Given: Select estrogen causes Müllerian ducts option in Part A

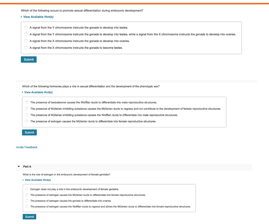Looking at the screenshot, I should tap(27, 195).
